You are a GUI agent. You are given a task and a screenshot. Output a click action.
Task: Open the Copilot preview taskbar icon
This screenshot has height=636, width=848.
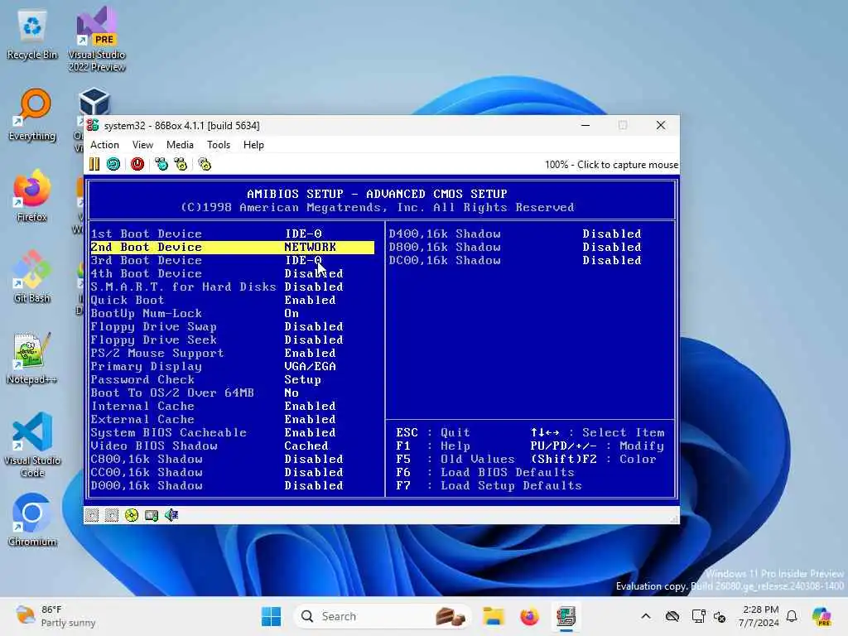click(x=821, y=616)
